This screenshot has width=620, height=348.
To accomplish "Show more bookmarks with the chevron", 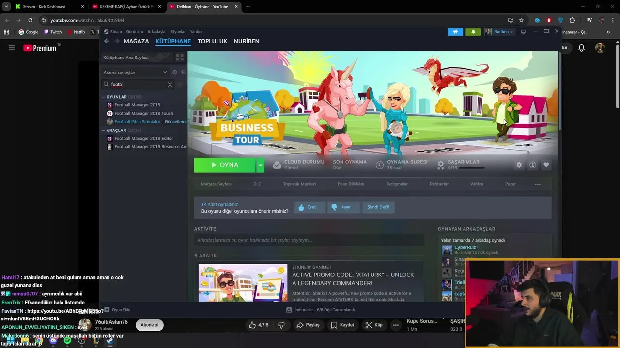I will 608,32.
